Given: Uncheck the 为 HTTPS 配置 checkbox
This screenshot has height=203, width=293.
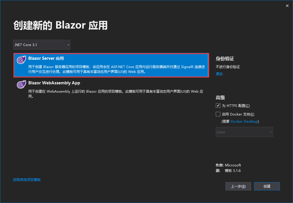Looking at the screenshot, I should (218, 106).
